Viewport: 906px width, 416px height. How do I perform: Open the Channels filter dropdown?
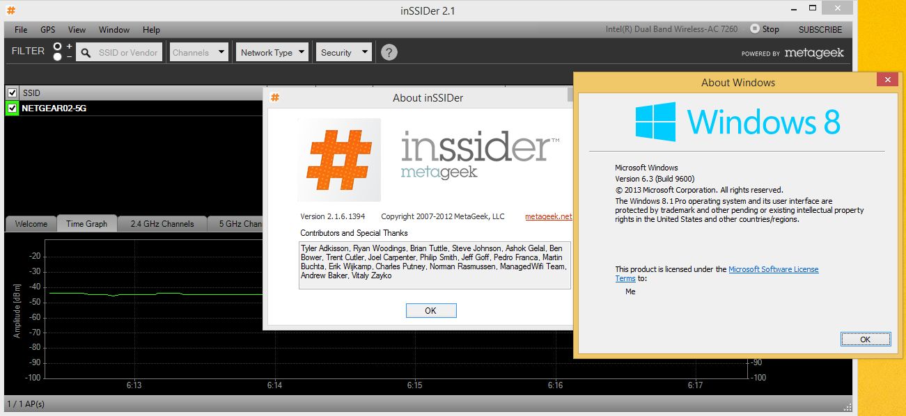pyautogui.click(x=199, y=52)
